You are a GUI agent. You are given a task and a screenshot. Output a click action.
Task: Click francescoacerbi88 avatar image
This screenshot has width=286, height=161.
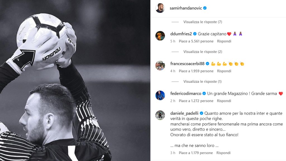[160, 65]
